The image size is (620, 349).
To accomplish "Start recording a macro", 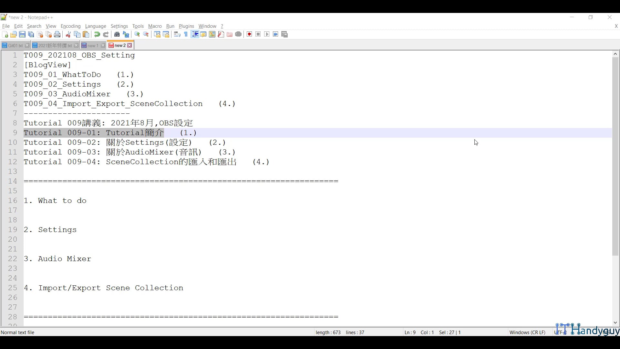I will [x=249, y=34].
